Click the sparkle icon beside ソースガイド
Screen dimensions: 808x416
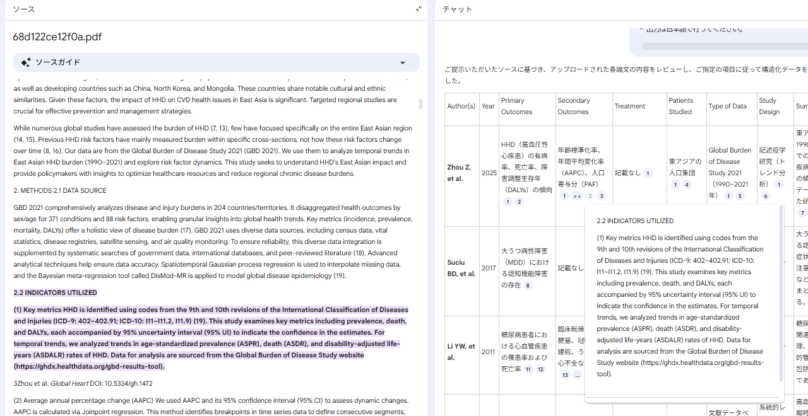click(26, 62)
